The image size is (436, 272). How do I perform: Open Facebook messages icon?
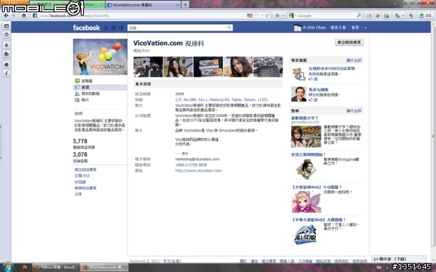point(114,28)
